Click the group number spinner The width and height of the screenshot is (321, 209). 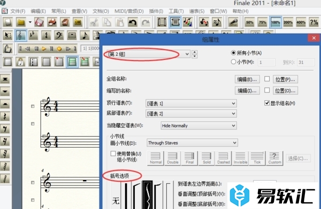coord(195,54)
